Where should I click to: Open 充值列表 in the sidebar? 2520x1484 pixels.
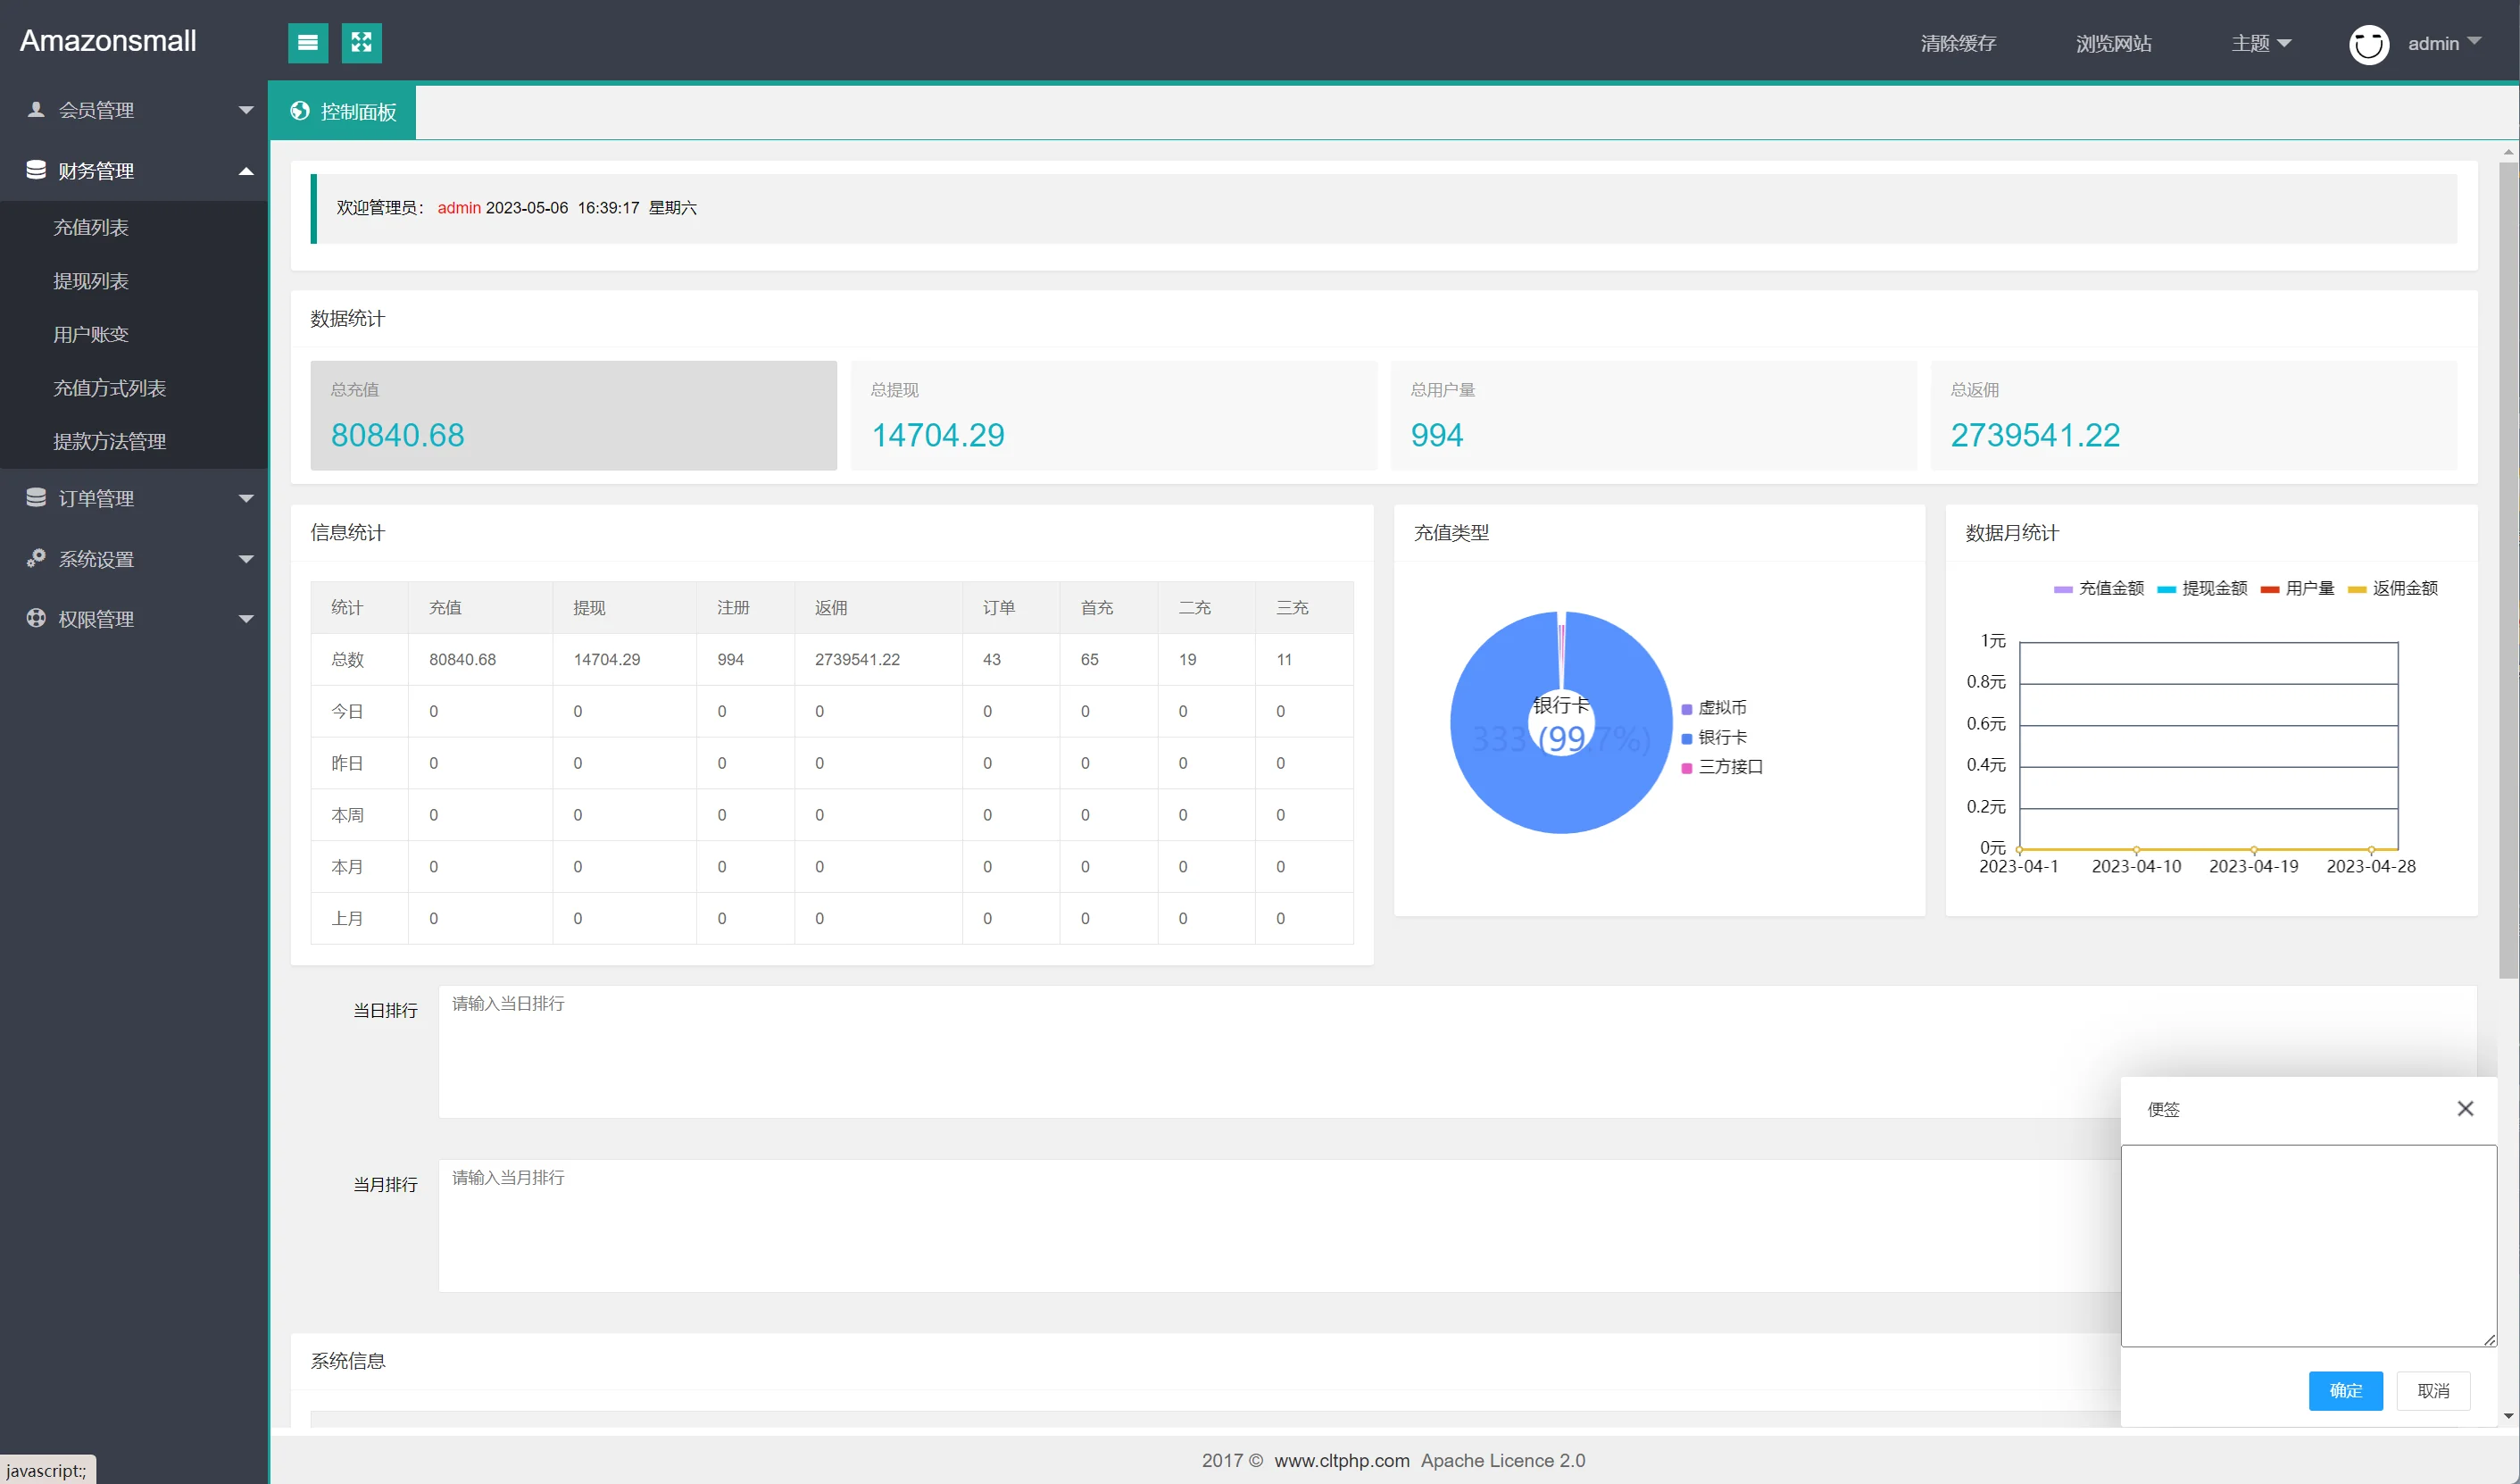[91, 227]
